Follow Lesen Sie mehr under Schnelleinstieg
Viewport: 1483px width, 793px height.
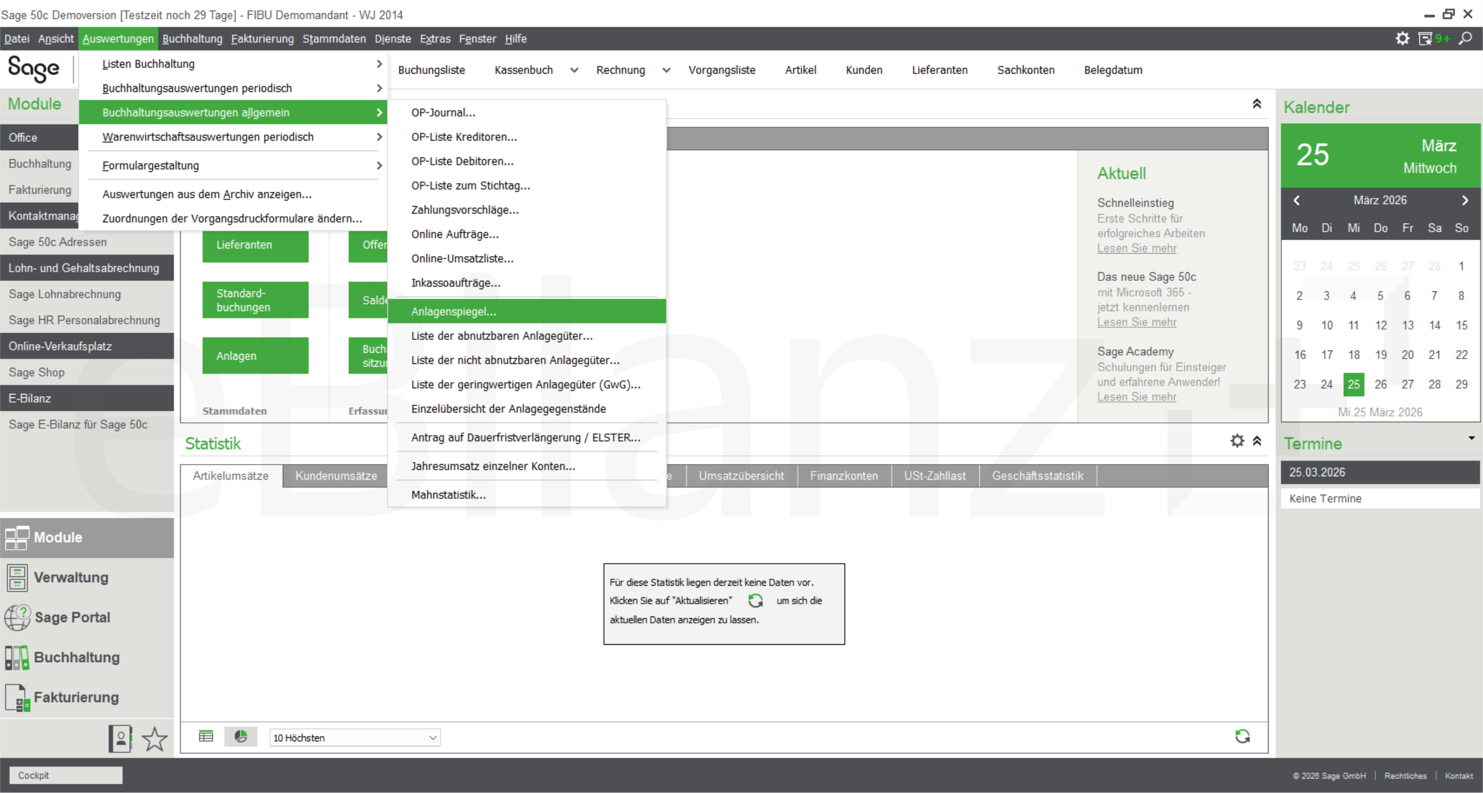[x=1136, y=248]
